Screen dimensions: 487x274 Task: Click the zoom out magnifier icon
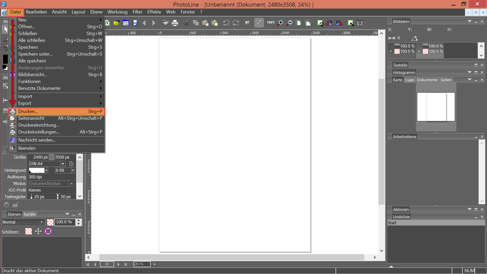pyautogui.click(x=289, y=23)
